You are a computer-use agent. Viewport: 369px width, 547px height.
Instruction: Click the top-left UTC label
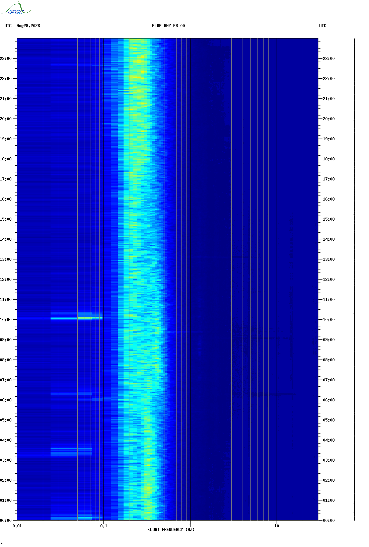[8, 26]
